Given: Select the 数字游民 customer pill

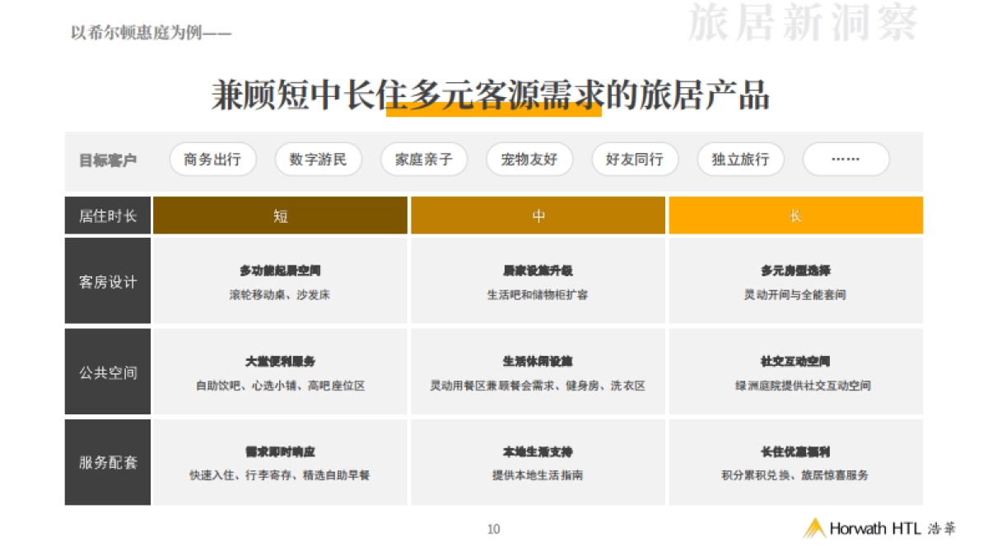Looking at the screenshot, I should click(318, 160).
